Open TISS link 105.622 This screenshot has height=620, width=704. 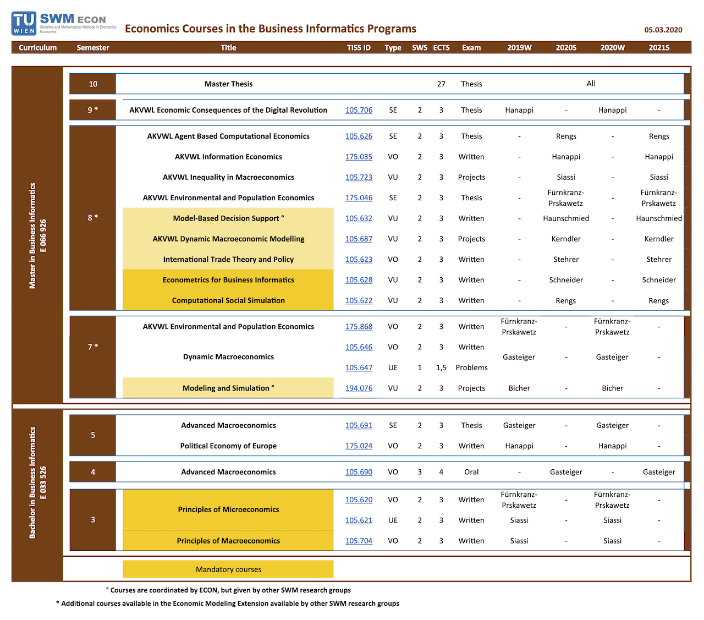(359, 300)
